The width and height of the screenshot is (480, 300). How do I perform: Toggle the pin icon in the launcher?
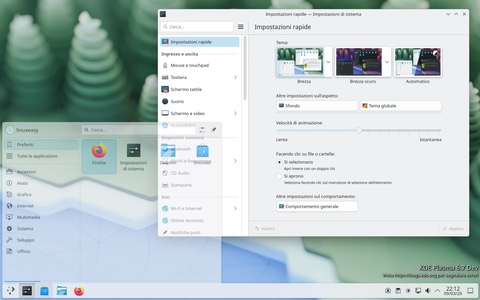(214, 130)
